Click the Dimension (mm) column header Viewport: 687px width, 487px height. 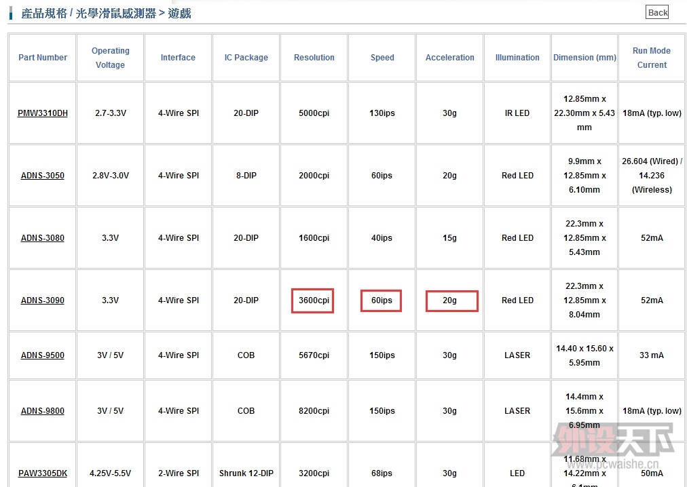point(584,58)
